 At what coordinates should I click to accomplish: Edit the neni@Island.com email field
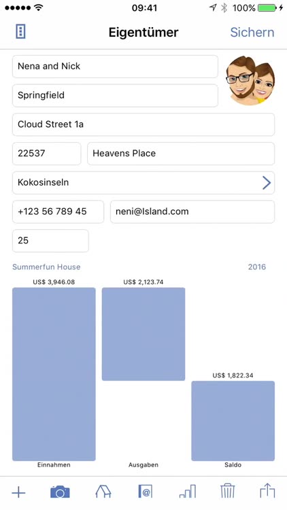192,211
